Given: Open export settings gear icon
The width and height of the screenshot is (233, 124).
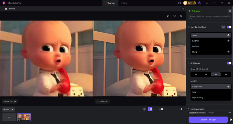Looking at the screenshot, I should click(231, 120).
